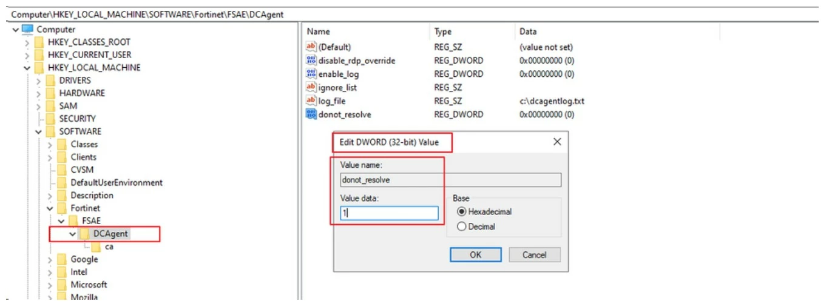
Task: Select the HARDWARE key label
Action: [82, 93]
